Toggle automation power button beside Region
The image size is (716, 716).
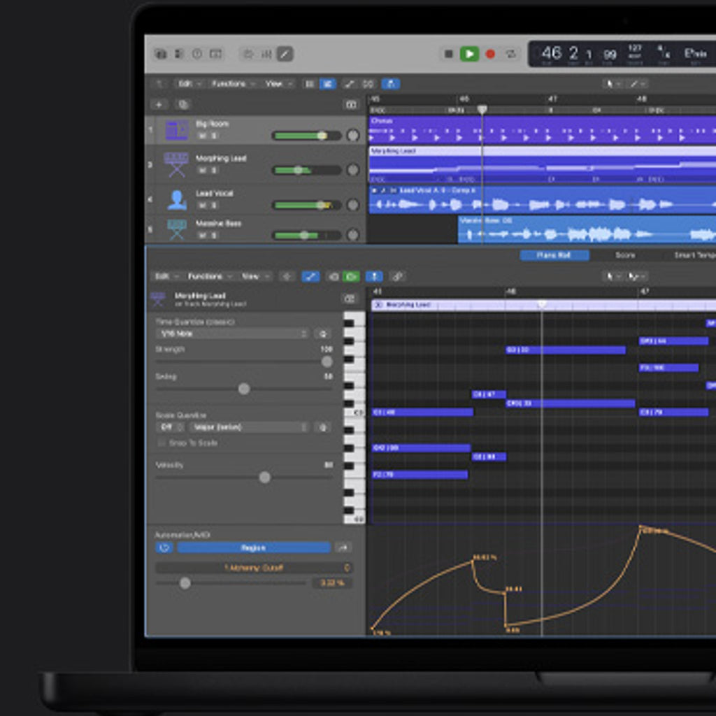pos(164,547)
